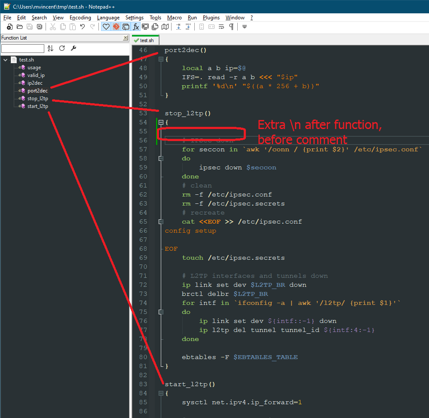Click 'config setup' on line 66

pyautogui.click(x=190, y=231)
